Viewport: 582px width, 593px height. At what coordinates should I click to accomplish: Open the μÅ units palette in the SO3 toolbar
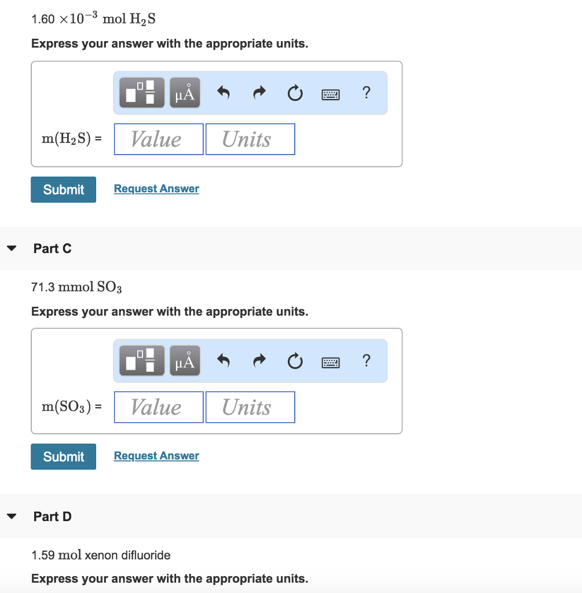184,360
